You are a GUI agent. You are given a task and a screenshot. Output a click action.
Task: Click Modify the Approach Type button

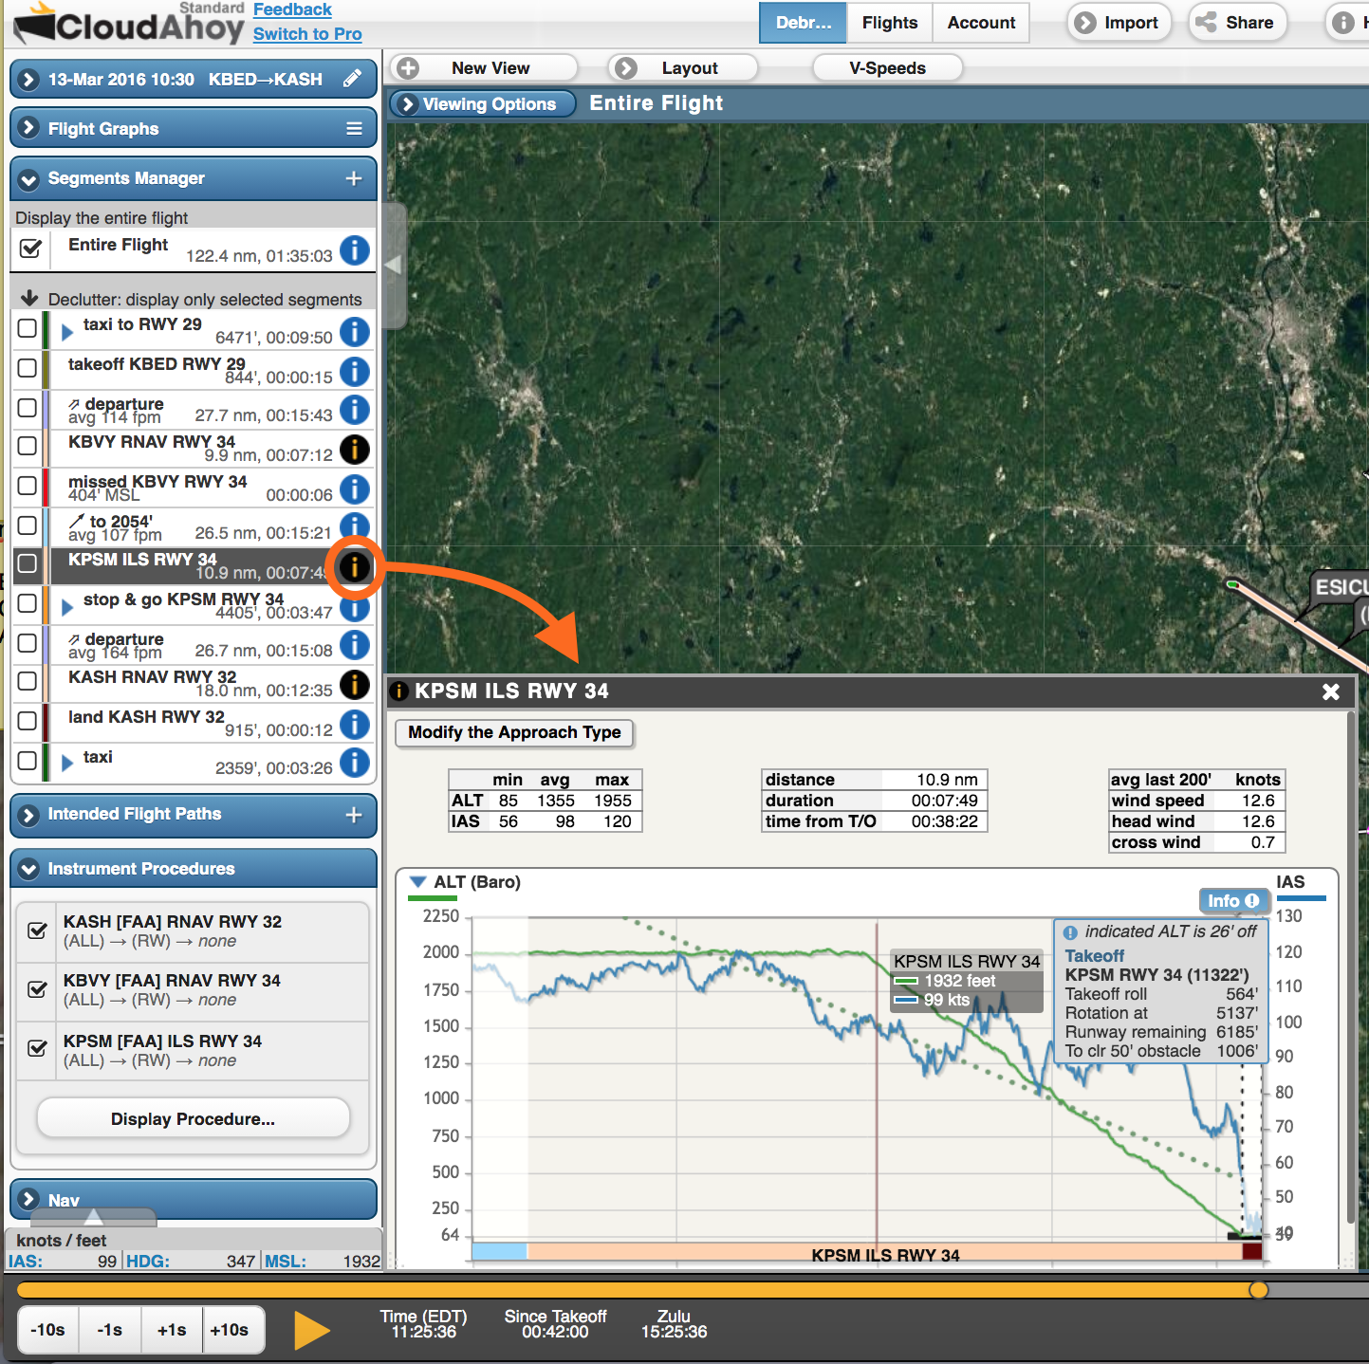[x=514, y=732]
